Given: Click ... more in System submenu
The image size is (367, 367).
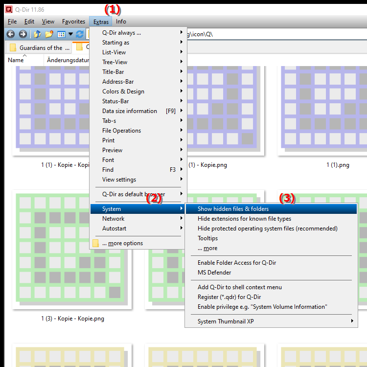Looking at the screenshot, I should (x=271, y=248).
